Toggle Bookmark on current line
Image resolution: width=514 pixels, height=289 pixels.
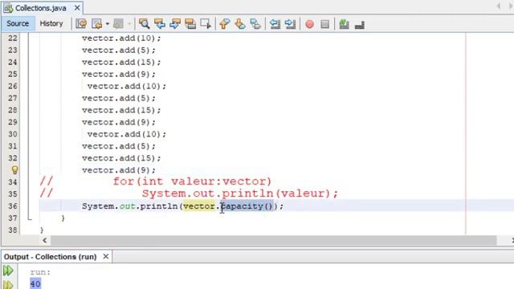[x=255, y=23]
